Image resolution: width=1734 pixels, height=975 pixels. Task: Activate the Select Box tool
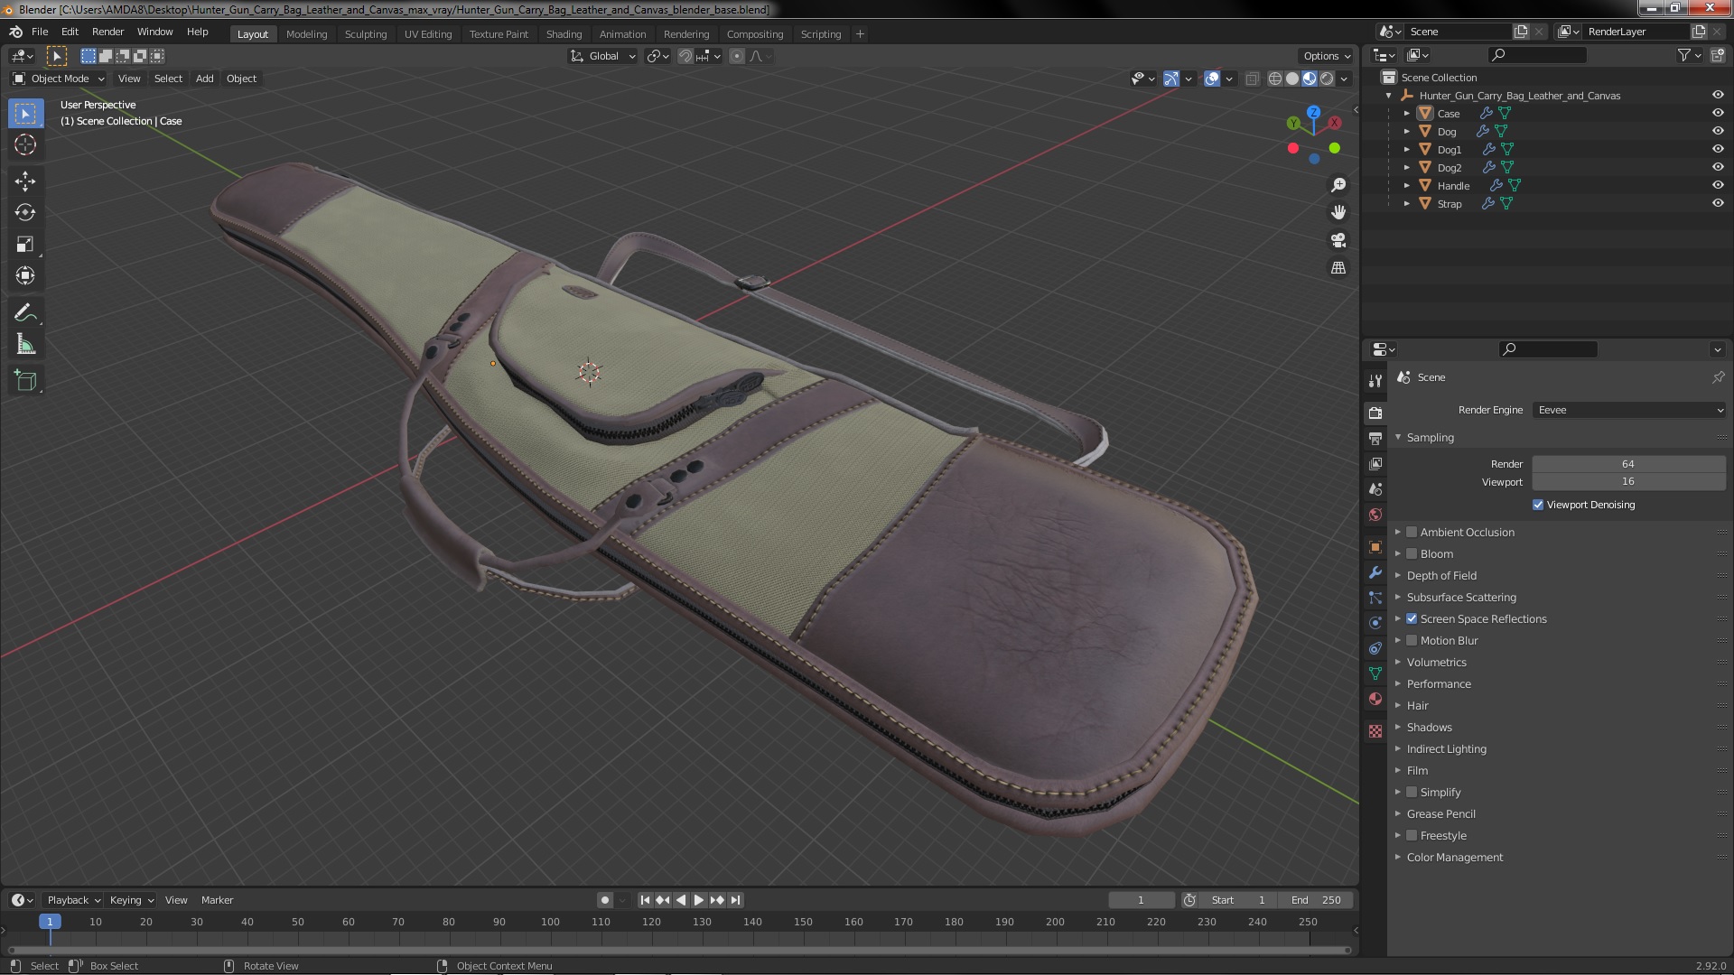25,113
